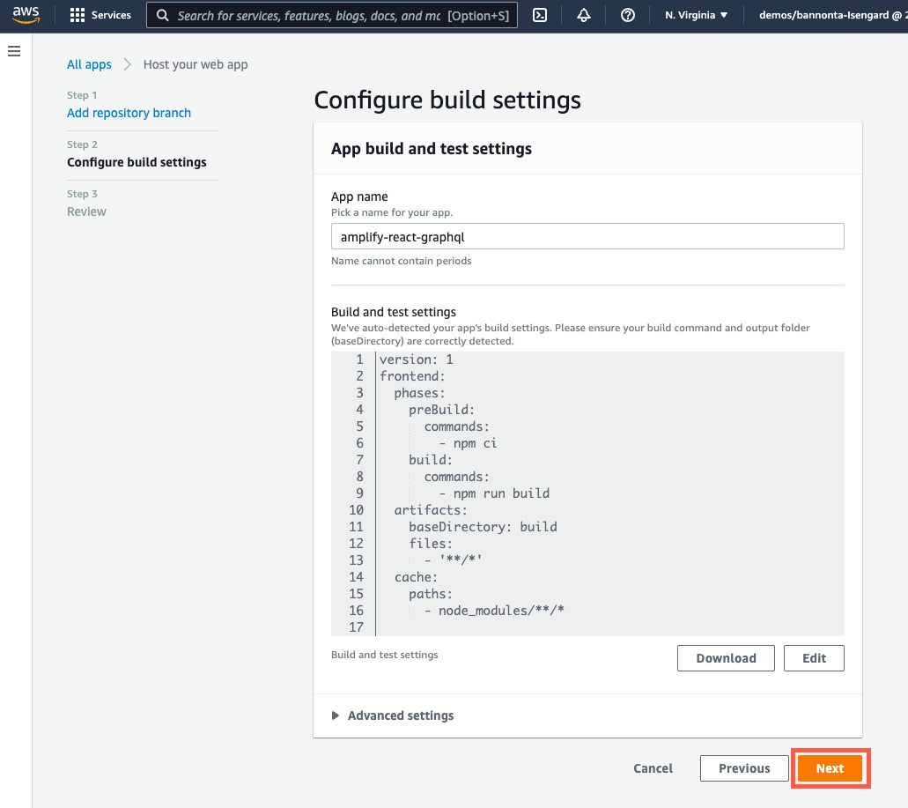Screen dimensions: 908x808
Task: Select the Configure build settings step
Action: 137,162
